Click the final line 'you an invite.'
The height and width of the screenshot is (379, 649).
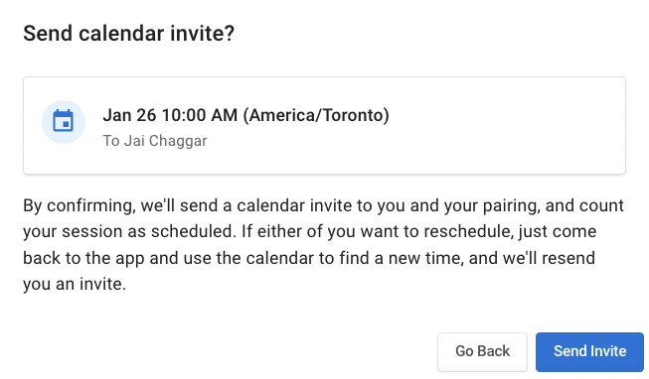click(x=75, y=284)
